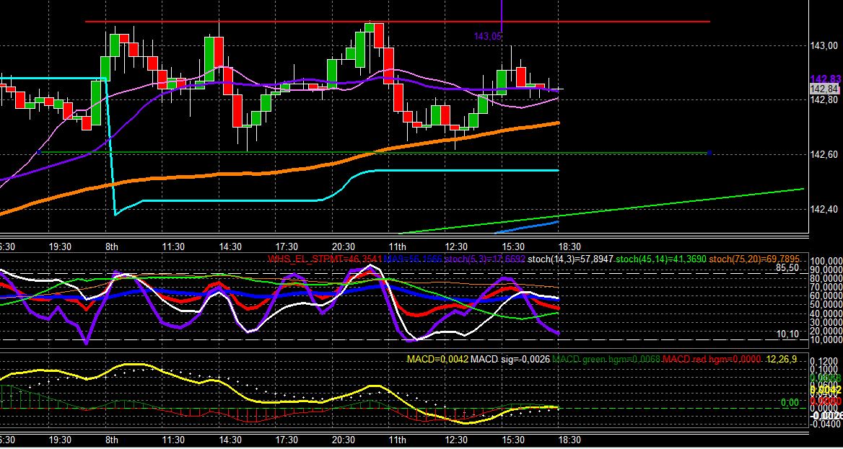Image resolution: width=843 pixels, height=449 pixels.
Task: Click 11th date label below MACD panel
Action: pos(397,440)
